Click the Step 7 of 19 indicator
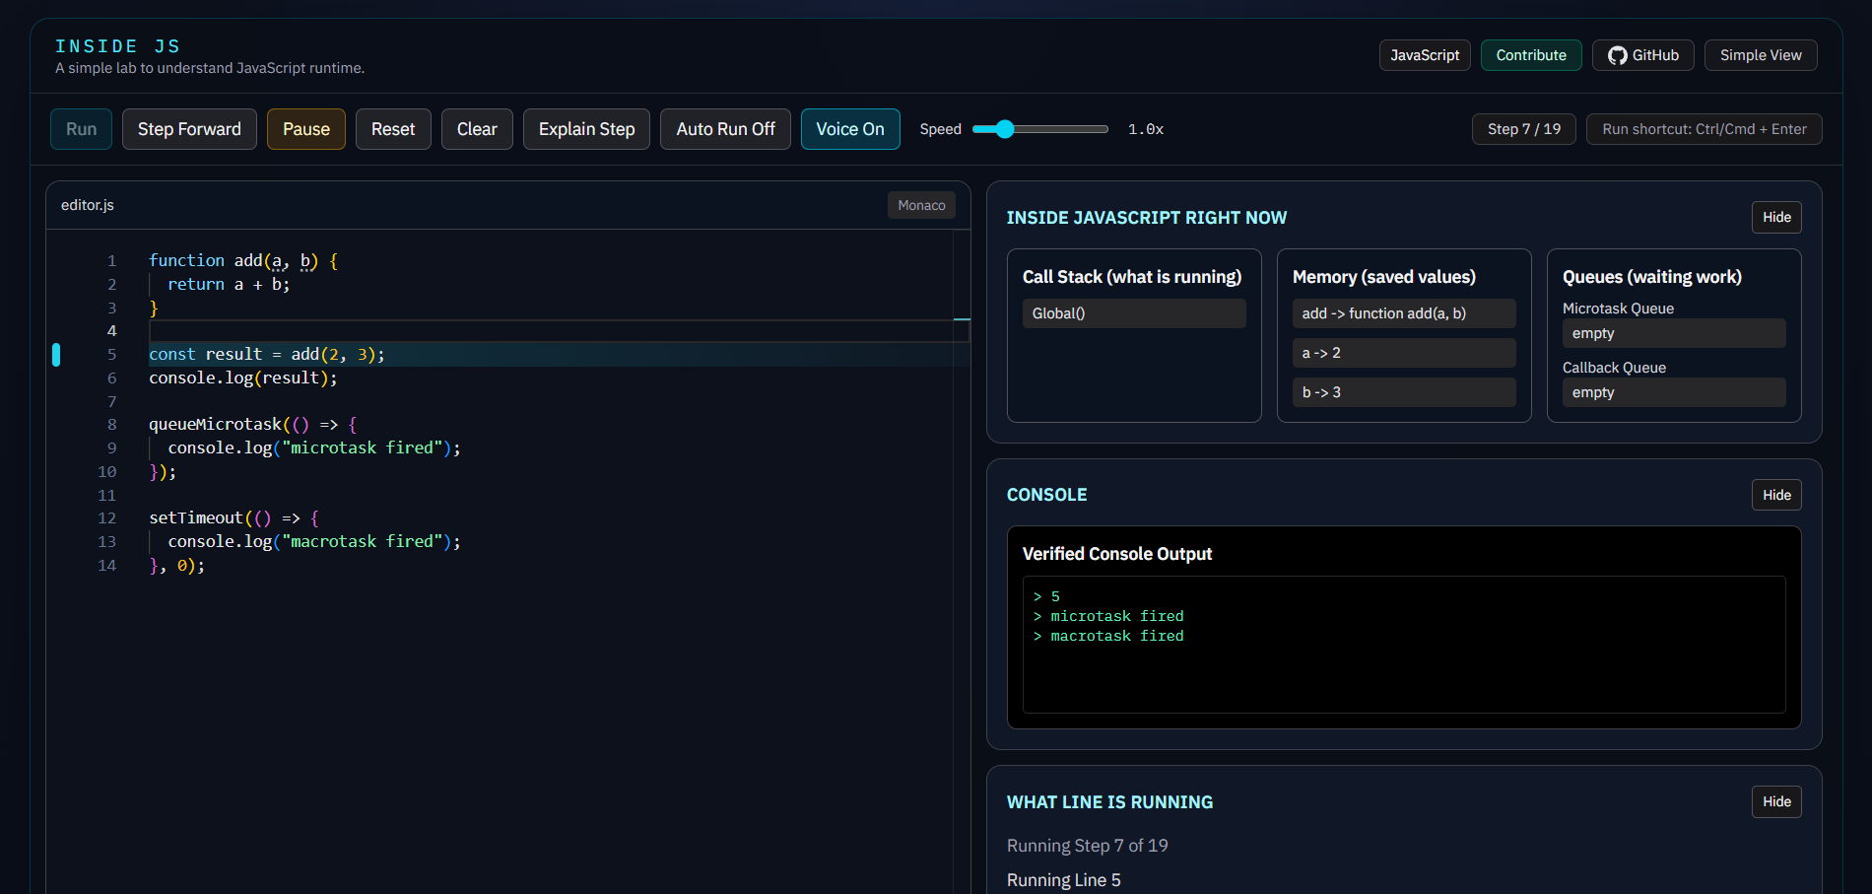The image size is (1872, 894). pos(1522,128)
